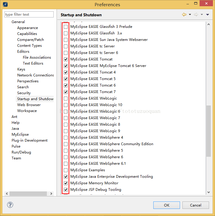The height and width of the screenshot is (216, 215).
Task: Select General in preferences tree
Action: click(18, 22)
